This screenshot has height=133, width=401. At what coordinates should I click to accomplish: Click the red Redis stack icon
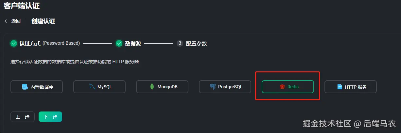282,87
